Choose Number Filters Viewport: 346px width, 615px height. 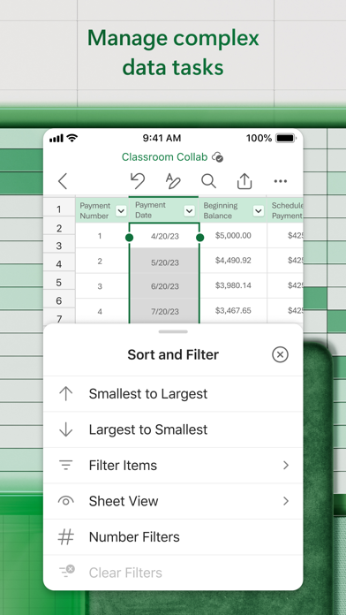[x=173, y=537]
